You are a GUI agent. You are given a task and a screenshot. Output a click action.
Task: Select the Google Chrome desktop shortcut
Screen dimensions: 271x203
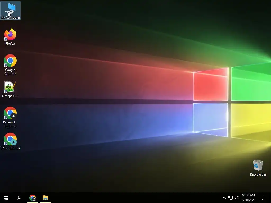tap(10, 65)
